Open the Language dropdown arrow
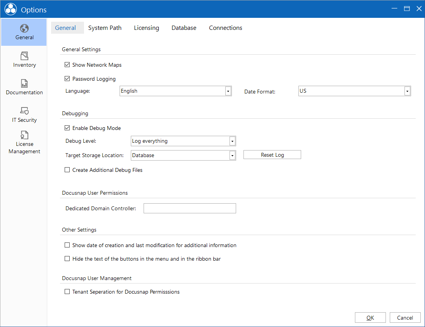The height and width of the screenshot is (327, 425). pyautogui.click(x=228, y=91)
